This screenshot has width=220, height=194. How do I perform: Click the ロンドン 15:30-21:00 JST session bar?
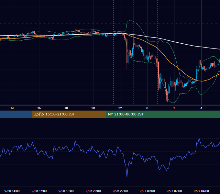(x=69, y=114)
